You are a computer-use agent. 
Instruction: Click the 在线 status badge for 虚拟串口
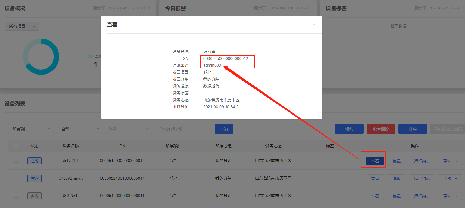click(x=35, y=161)
